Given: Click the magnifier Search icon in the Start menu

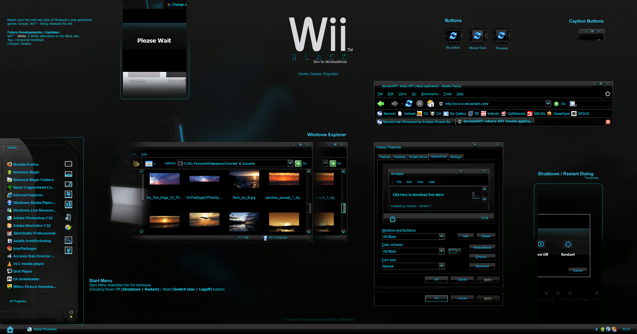Looking at the screenshot, I should click(x=68, y=240).
